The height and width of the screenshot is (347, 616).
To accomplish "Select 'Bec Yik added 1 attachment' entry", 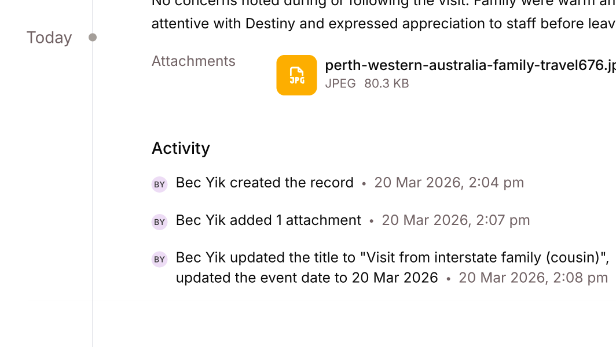I will click(268, 220).
